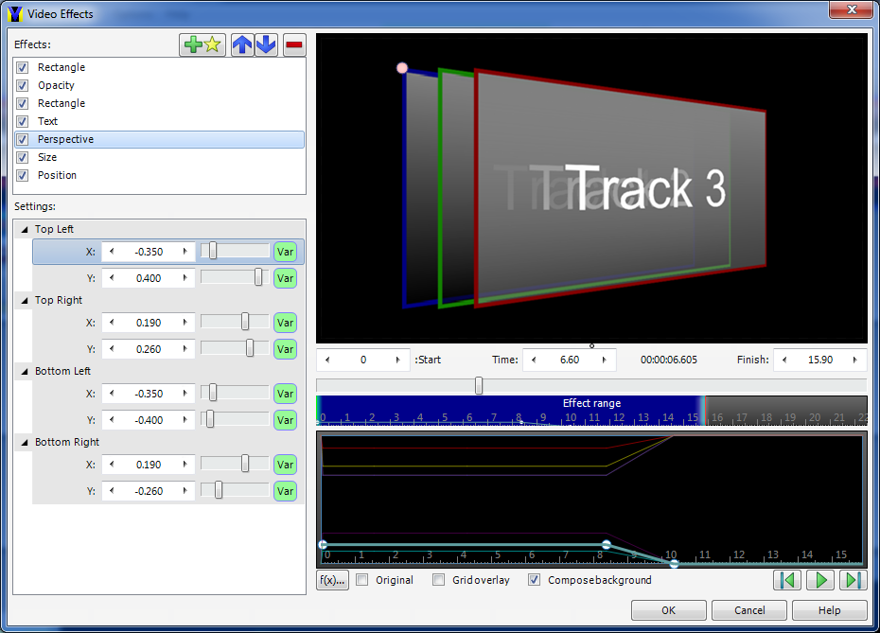Click the Bottom Right Y slider handle

click(219, 490)
